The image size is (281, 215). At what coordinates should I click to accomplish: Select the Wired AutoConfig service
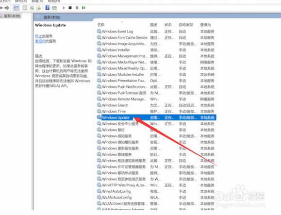pos(116,191)
